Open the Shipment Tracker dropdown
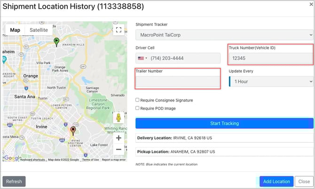This screenshot has width=315, height=189. pyautogui.click(x=224, y=35)
